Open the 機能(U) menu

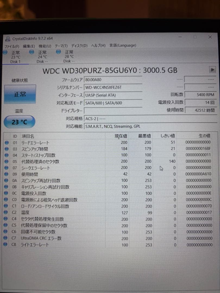pos(45,46)
